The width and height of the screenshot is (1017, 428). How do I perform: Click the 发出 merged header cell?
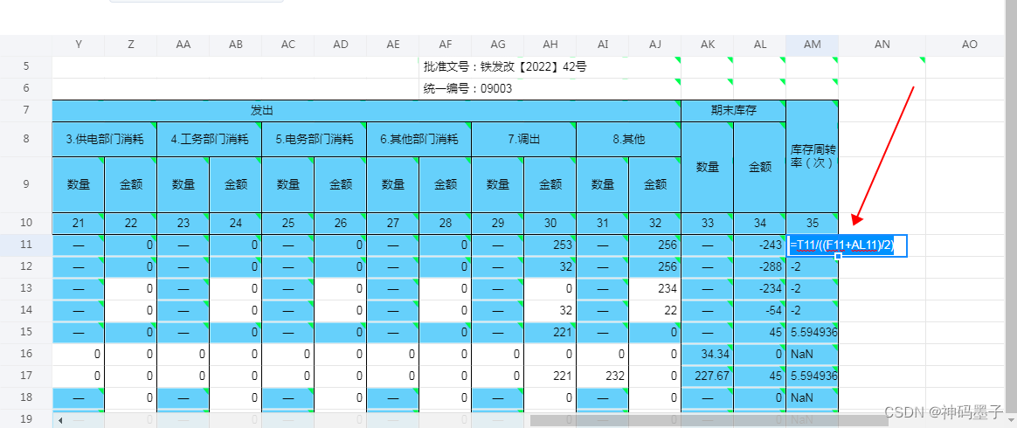(366, 111)
